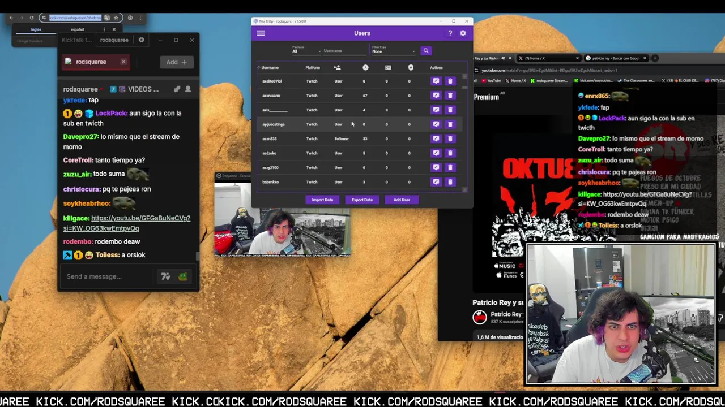Select español tab in Google Translate popup
This screenshot has height=407, width=725.
tap(78, 29)
